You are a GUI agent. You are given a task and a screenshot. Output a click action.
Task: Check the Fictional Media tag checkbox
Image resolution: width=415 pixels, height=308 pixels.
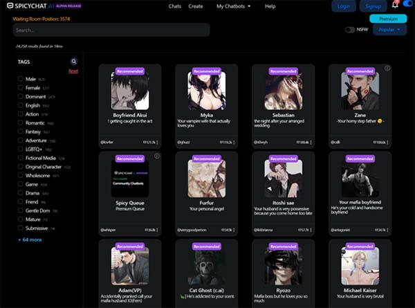(20, 158)
